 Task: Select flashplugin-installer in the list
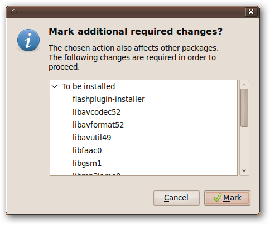(108, 99)
